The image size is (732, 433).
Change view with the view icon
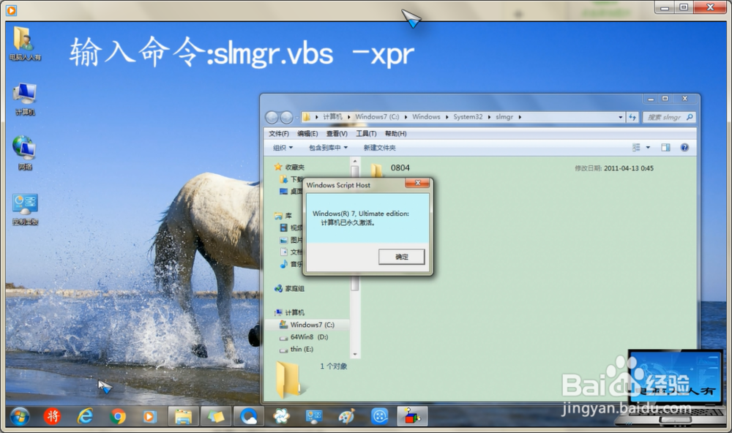[x=636, y=148]
